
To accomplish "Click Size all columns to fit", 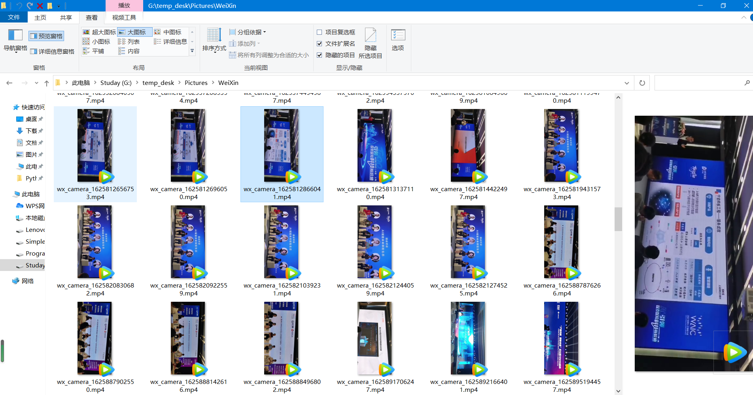I will [x=269, y=55].
